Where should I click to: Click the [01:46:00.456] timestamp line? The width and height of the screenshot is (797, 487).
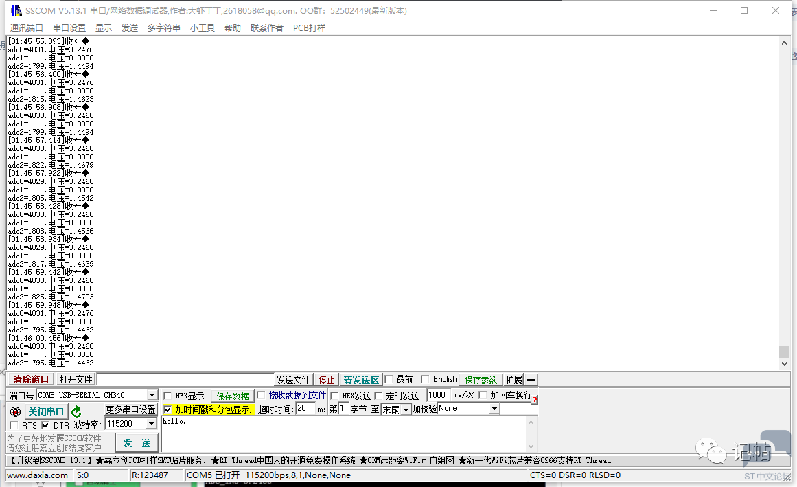(x=48, y=338)
